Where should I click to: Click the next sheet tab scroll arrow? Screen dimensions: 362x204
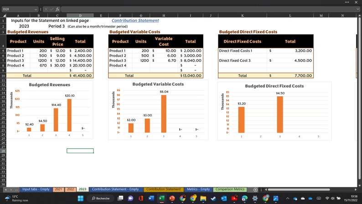(11, 189)
